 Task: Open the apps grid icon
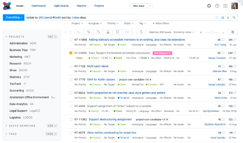click(226, 6)
